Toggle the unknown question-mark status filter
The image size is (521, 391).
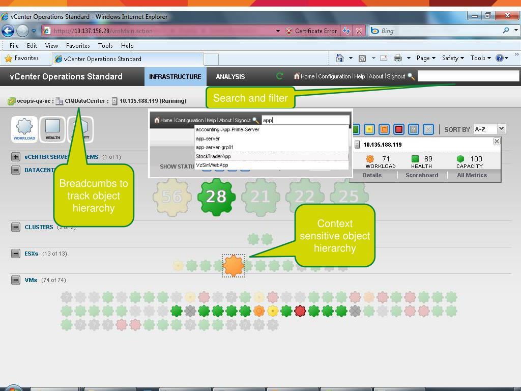coord(414,129)
